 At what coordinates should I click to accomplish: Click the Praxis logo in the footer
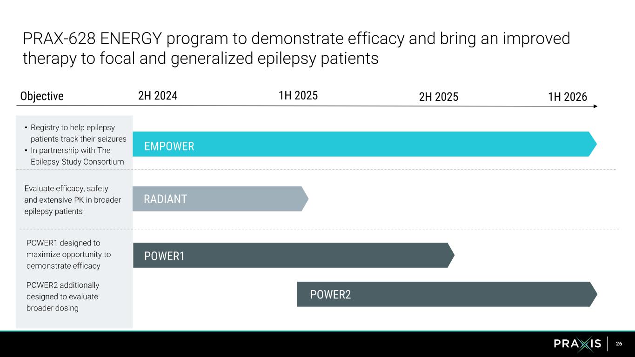(577, 344)
